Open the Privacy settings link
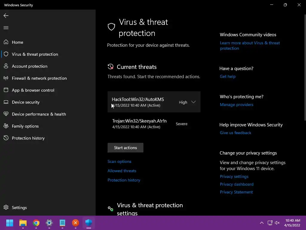This screenshot has width=306, height=230. coord(234,176)
